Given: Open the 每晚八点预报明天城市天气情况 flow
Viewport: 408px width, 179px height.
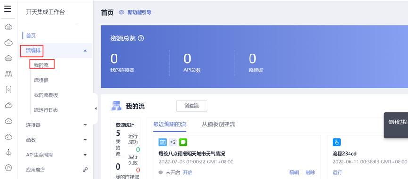Looking at the screenshot, I should 192,154.
